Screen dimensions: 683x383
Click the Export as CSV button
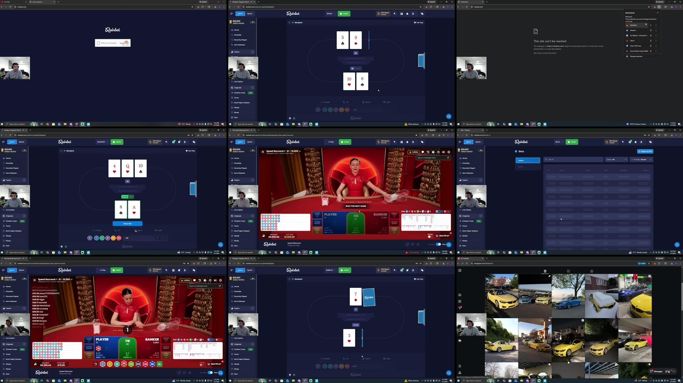645,151
